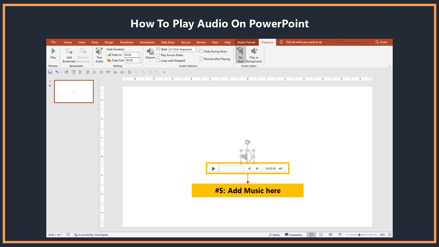Viewport: 439px width, 247px height.
Task: Switch to Slide Sorter view icon
Action: click(x=321, y=235)
